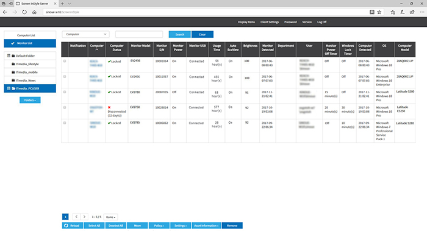The image size is (427, 231).
Task: Open the Asset Information dropdown
Action: pos(206,226)
